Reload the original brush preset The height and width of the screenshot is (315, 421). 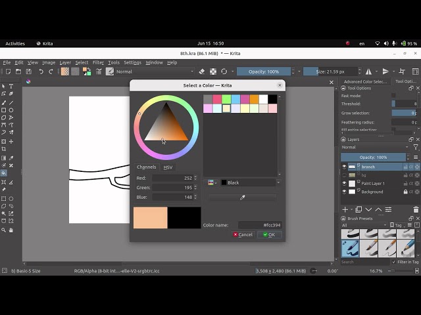224,72
